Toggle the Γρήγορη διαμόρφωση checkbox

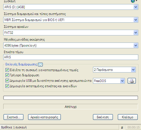(7, 75)
